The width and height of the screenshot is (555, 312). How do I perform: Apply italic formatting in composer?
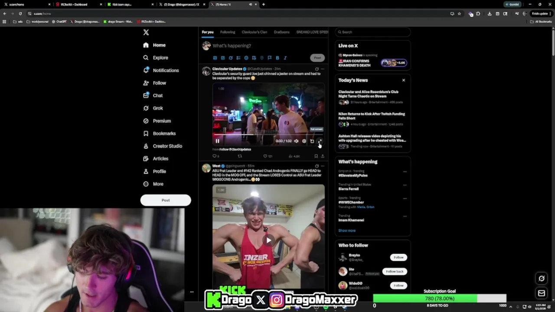pyautogui.click(x=285, y=58)
